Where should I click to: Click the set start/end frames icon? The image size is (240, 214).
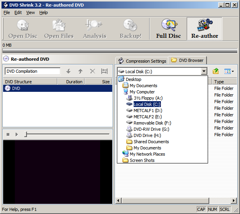point(104,71)
